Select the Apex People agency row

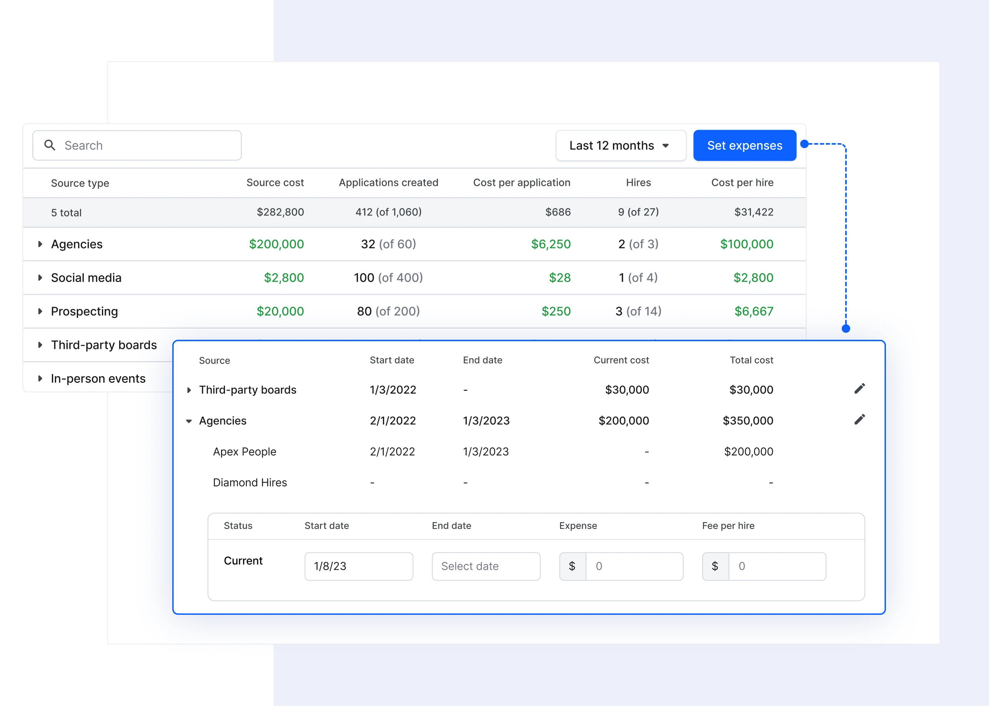click(245, 451)
